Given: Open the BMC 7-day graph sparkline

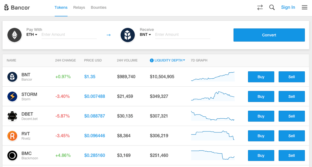Looking at the screenshot, I should pos(213,155).
